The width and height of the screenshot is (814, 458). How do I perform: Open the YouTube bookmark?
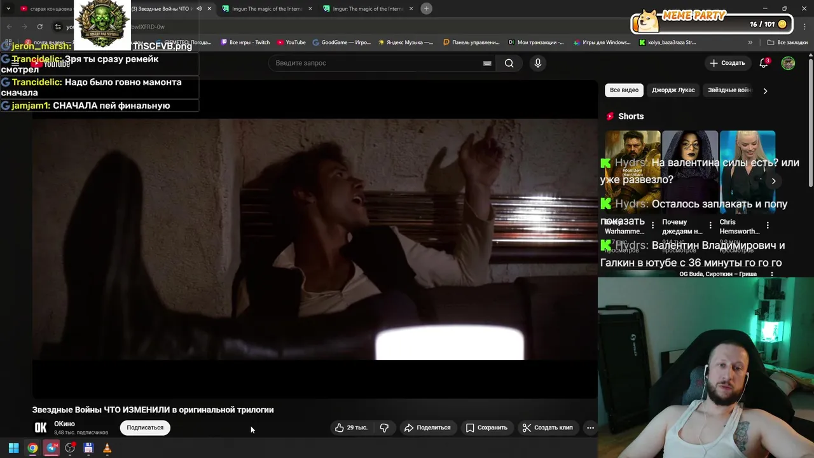coord(291,43)
